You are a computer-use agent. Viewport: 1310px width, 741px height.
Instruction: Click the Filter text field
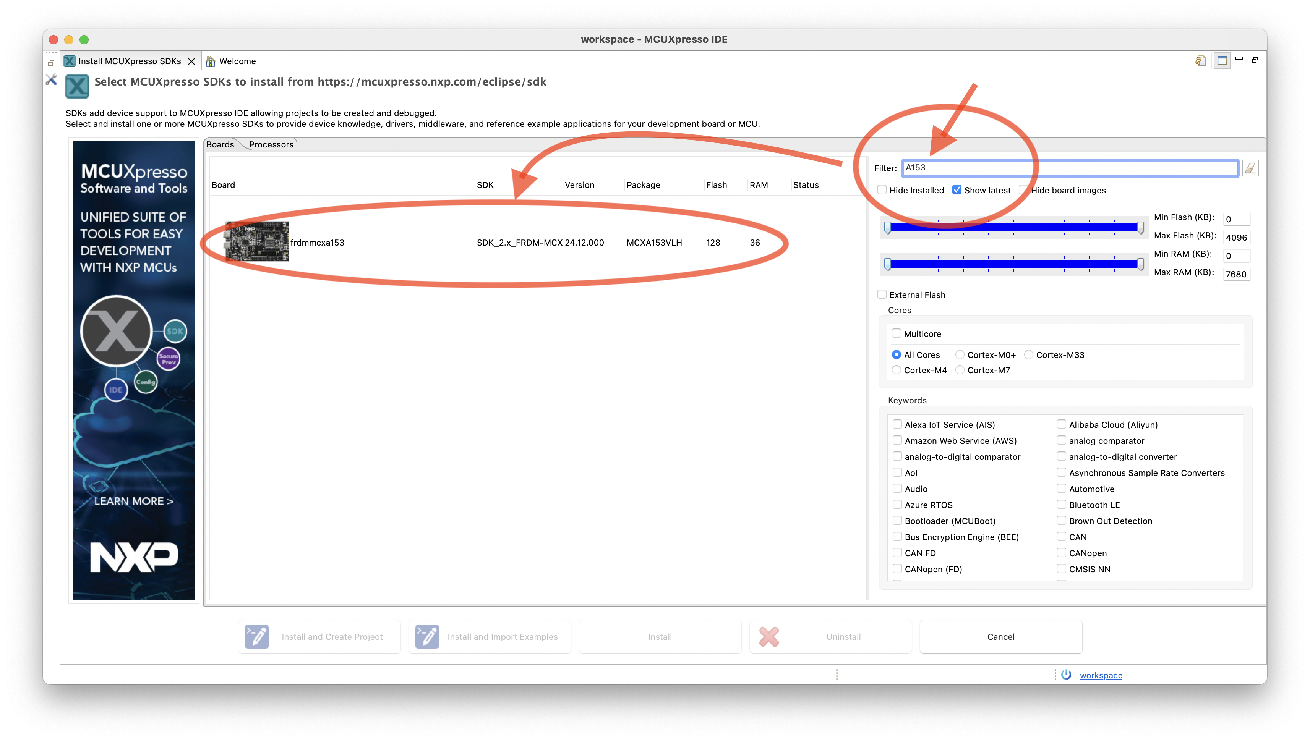click(1070, 168)
